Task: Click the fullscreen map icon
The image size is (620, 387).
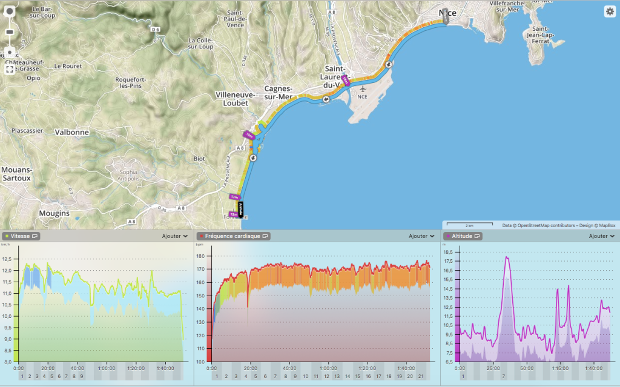Action: [10, 70]
